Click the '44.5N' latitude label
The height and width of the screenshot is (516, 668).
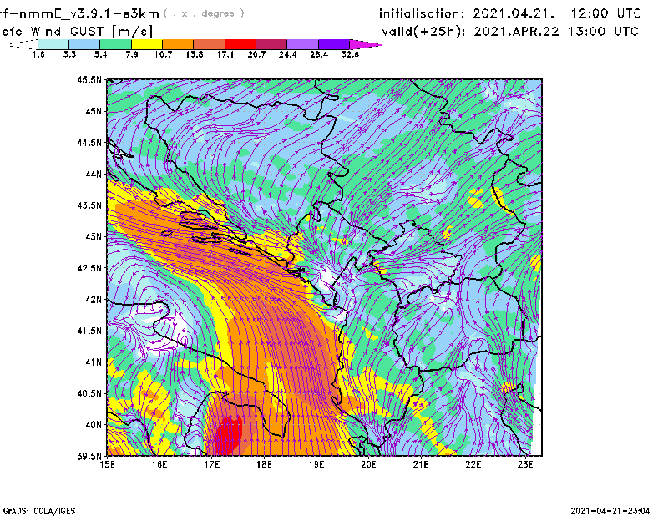click(89, 142)
